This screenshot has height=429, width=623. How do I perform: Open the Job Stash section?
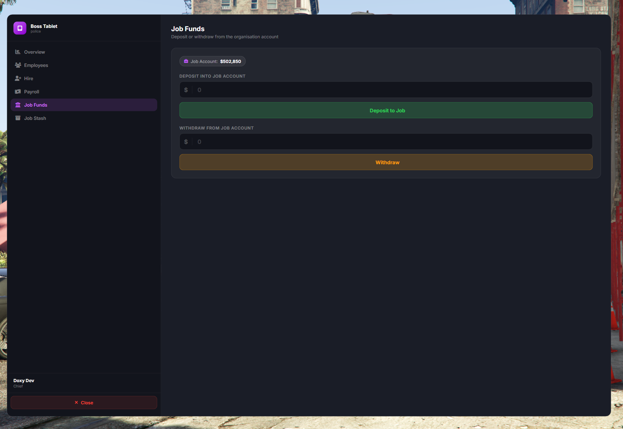[84, 118]
